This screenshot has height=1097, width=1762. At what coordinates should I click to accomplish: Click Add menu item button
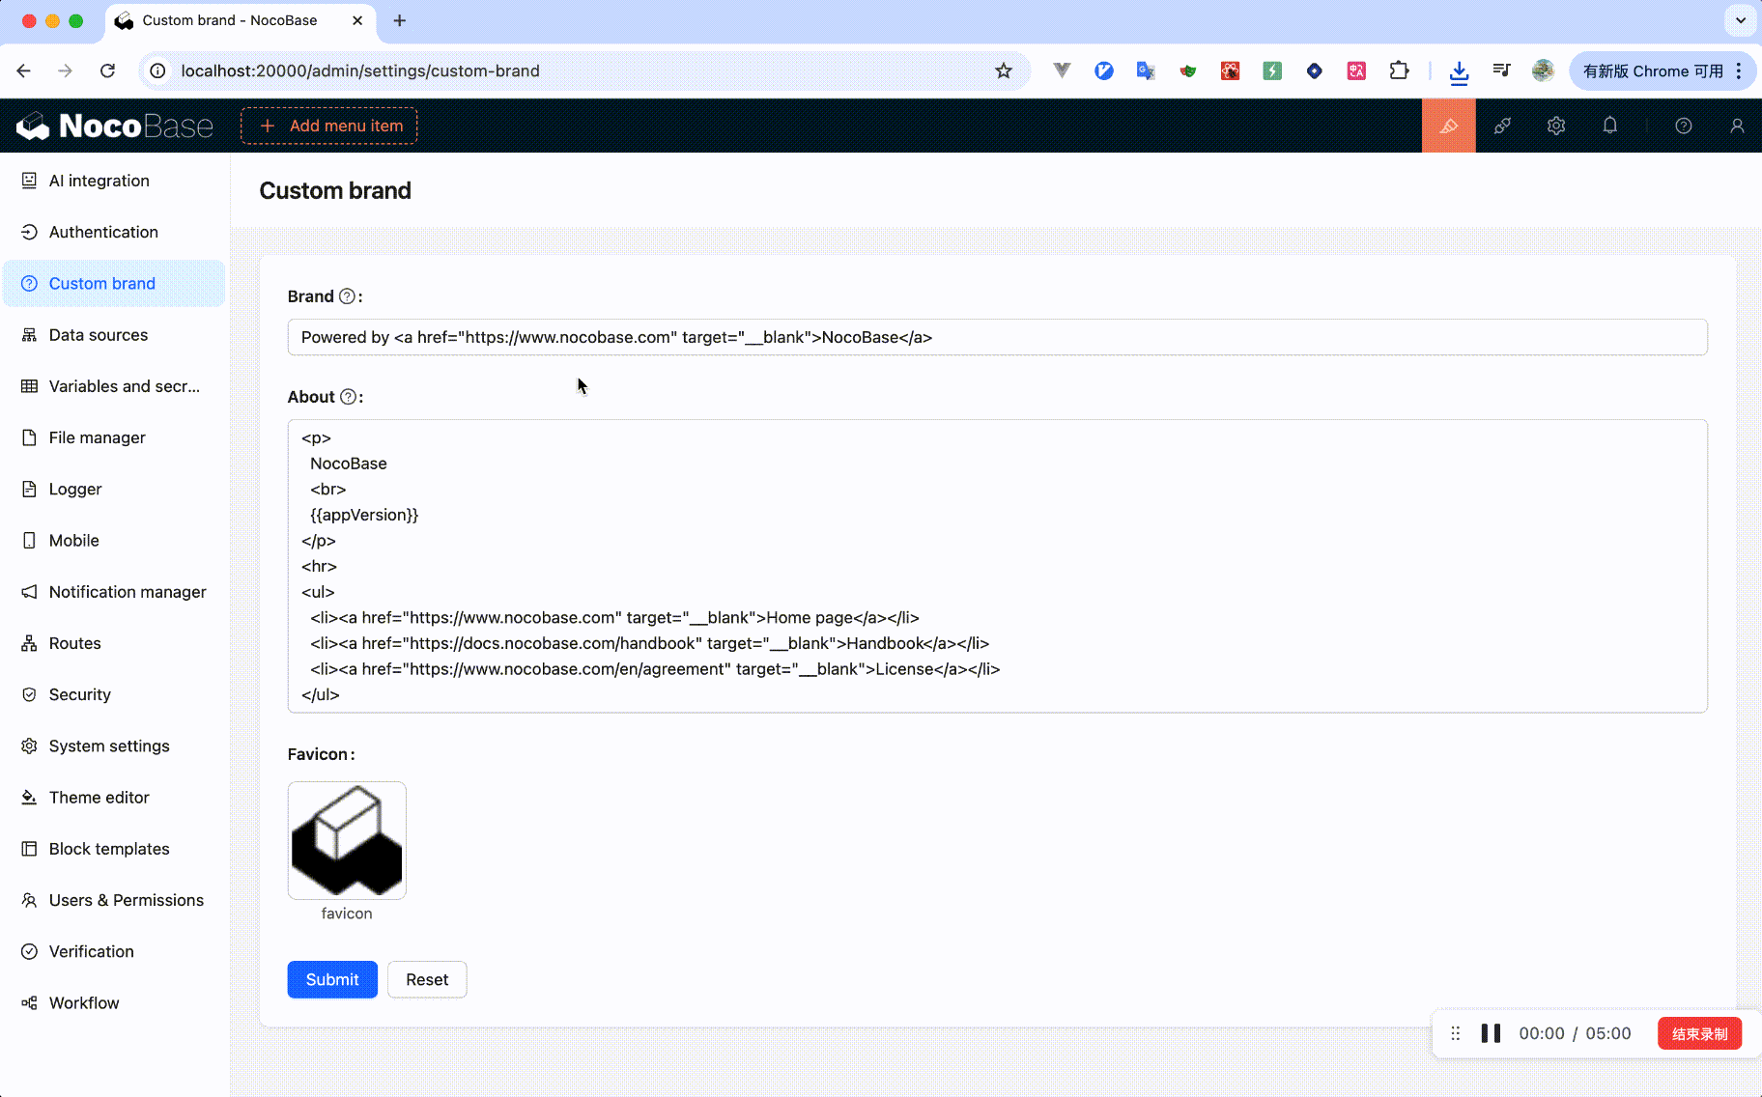[329, 126]
